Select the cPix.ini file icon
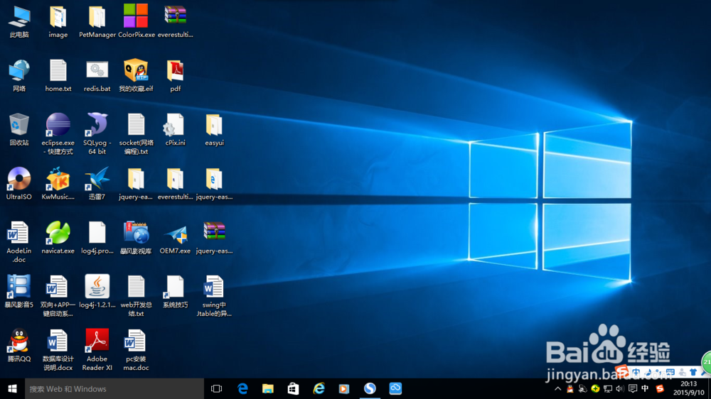The width and height of the screenshot is (711, 399). click(175, 129)
